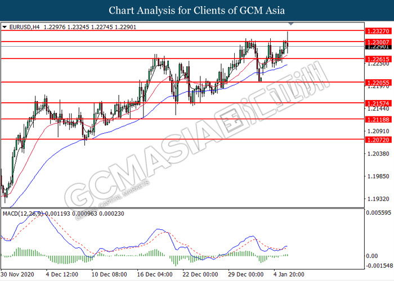Click the EURUSD,H4 symbol title text
This screenshot has width=394, height=281.
tap(24, 27)
